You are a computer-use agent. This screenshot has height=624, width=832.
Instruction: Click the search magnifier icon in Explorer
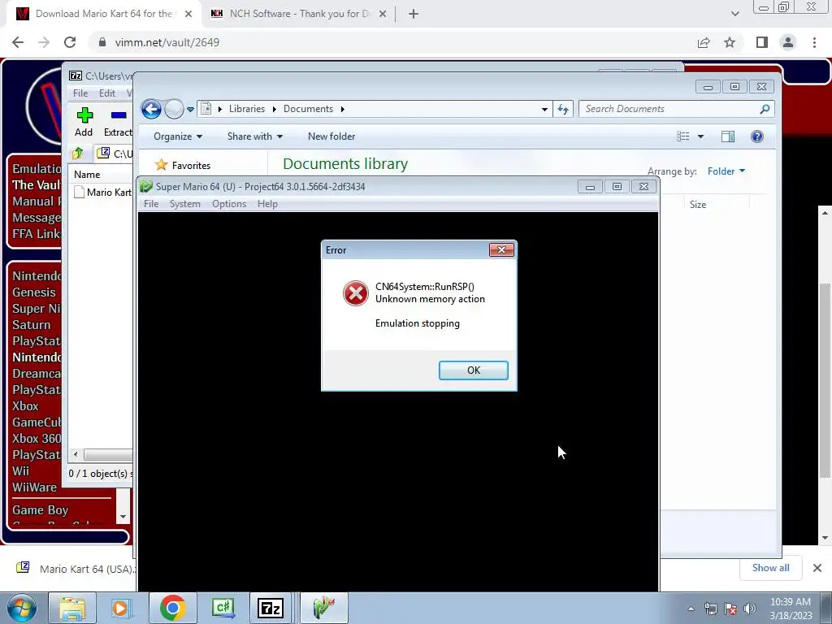765,109
